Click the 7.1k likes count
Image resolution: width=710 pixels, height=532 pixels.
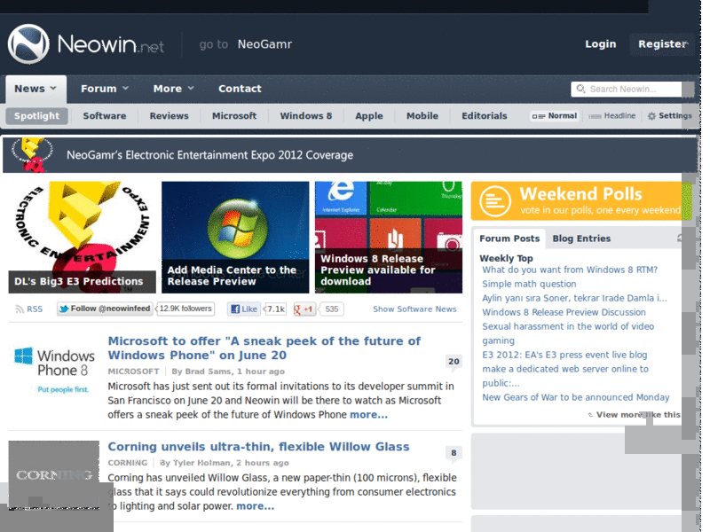click(x=276, y=309)
